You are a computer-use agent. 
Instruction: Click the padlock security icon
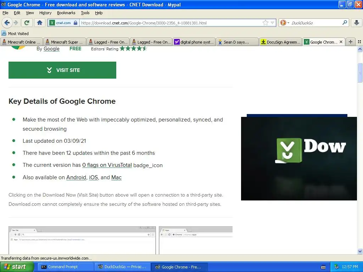[x=76, y=23]
